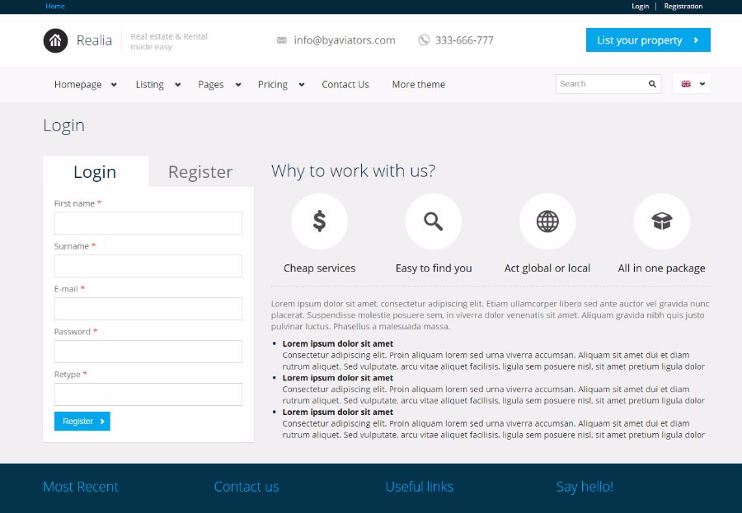The height and width of the screenshot is (513, 742).
Task: Click the search magnifier icon in search box
Action: point(652,84)
